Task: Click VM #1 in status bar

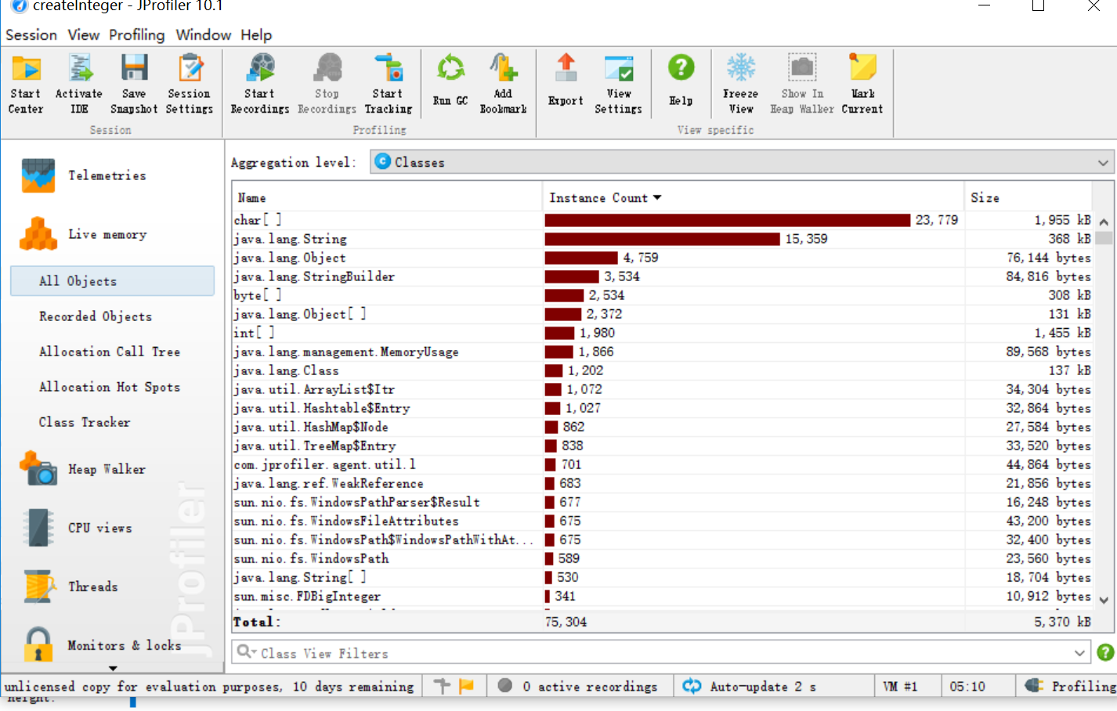Action: click(899, 686)
